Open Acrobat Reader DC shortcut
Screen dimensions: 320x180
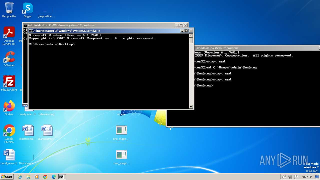click(9, 36)
